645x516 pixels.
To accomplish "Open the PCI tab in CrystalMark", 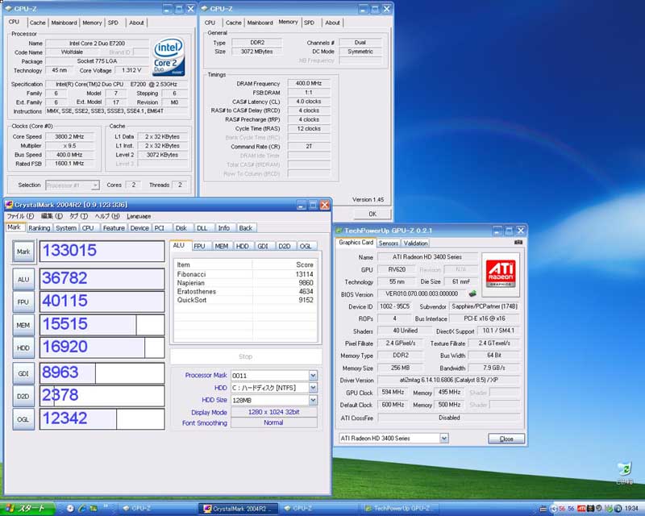I will point(160,228).
